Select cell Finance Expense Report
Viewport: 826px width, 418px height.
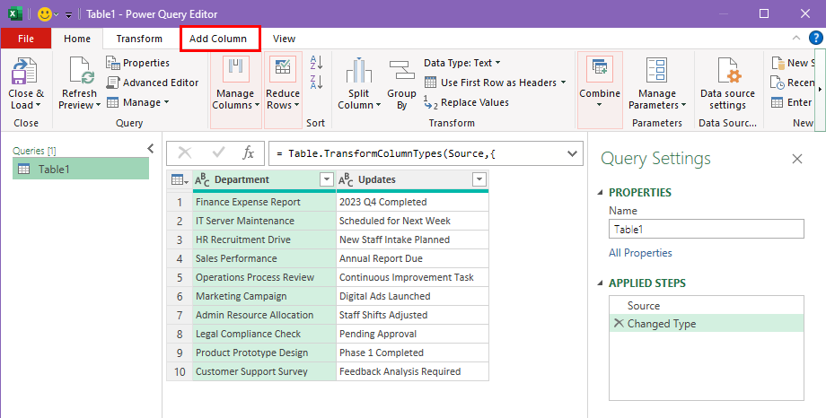(x=265, y=202)
